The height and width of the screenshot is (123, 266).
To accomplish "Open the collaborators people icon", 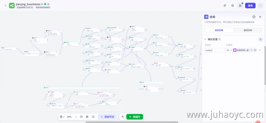I will tap(240, 6).
